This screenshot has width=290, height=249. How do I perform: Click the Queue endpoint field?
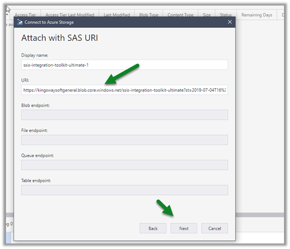pyautogui.click(x=124, y=165)
